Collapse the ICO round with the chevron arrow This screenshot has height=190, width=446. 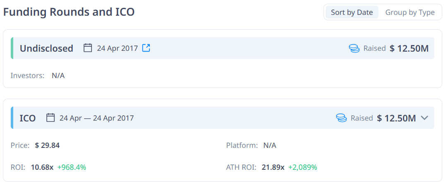424,118
